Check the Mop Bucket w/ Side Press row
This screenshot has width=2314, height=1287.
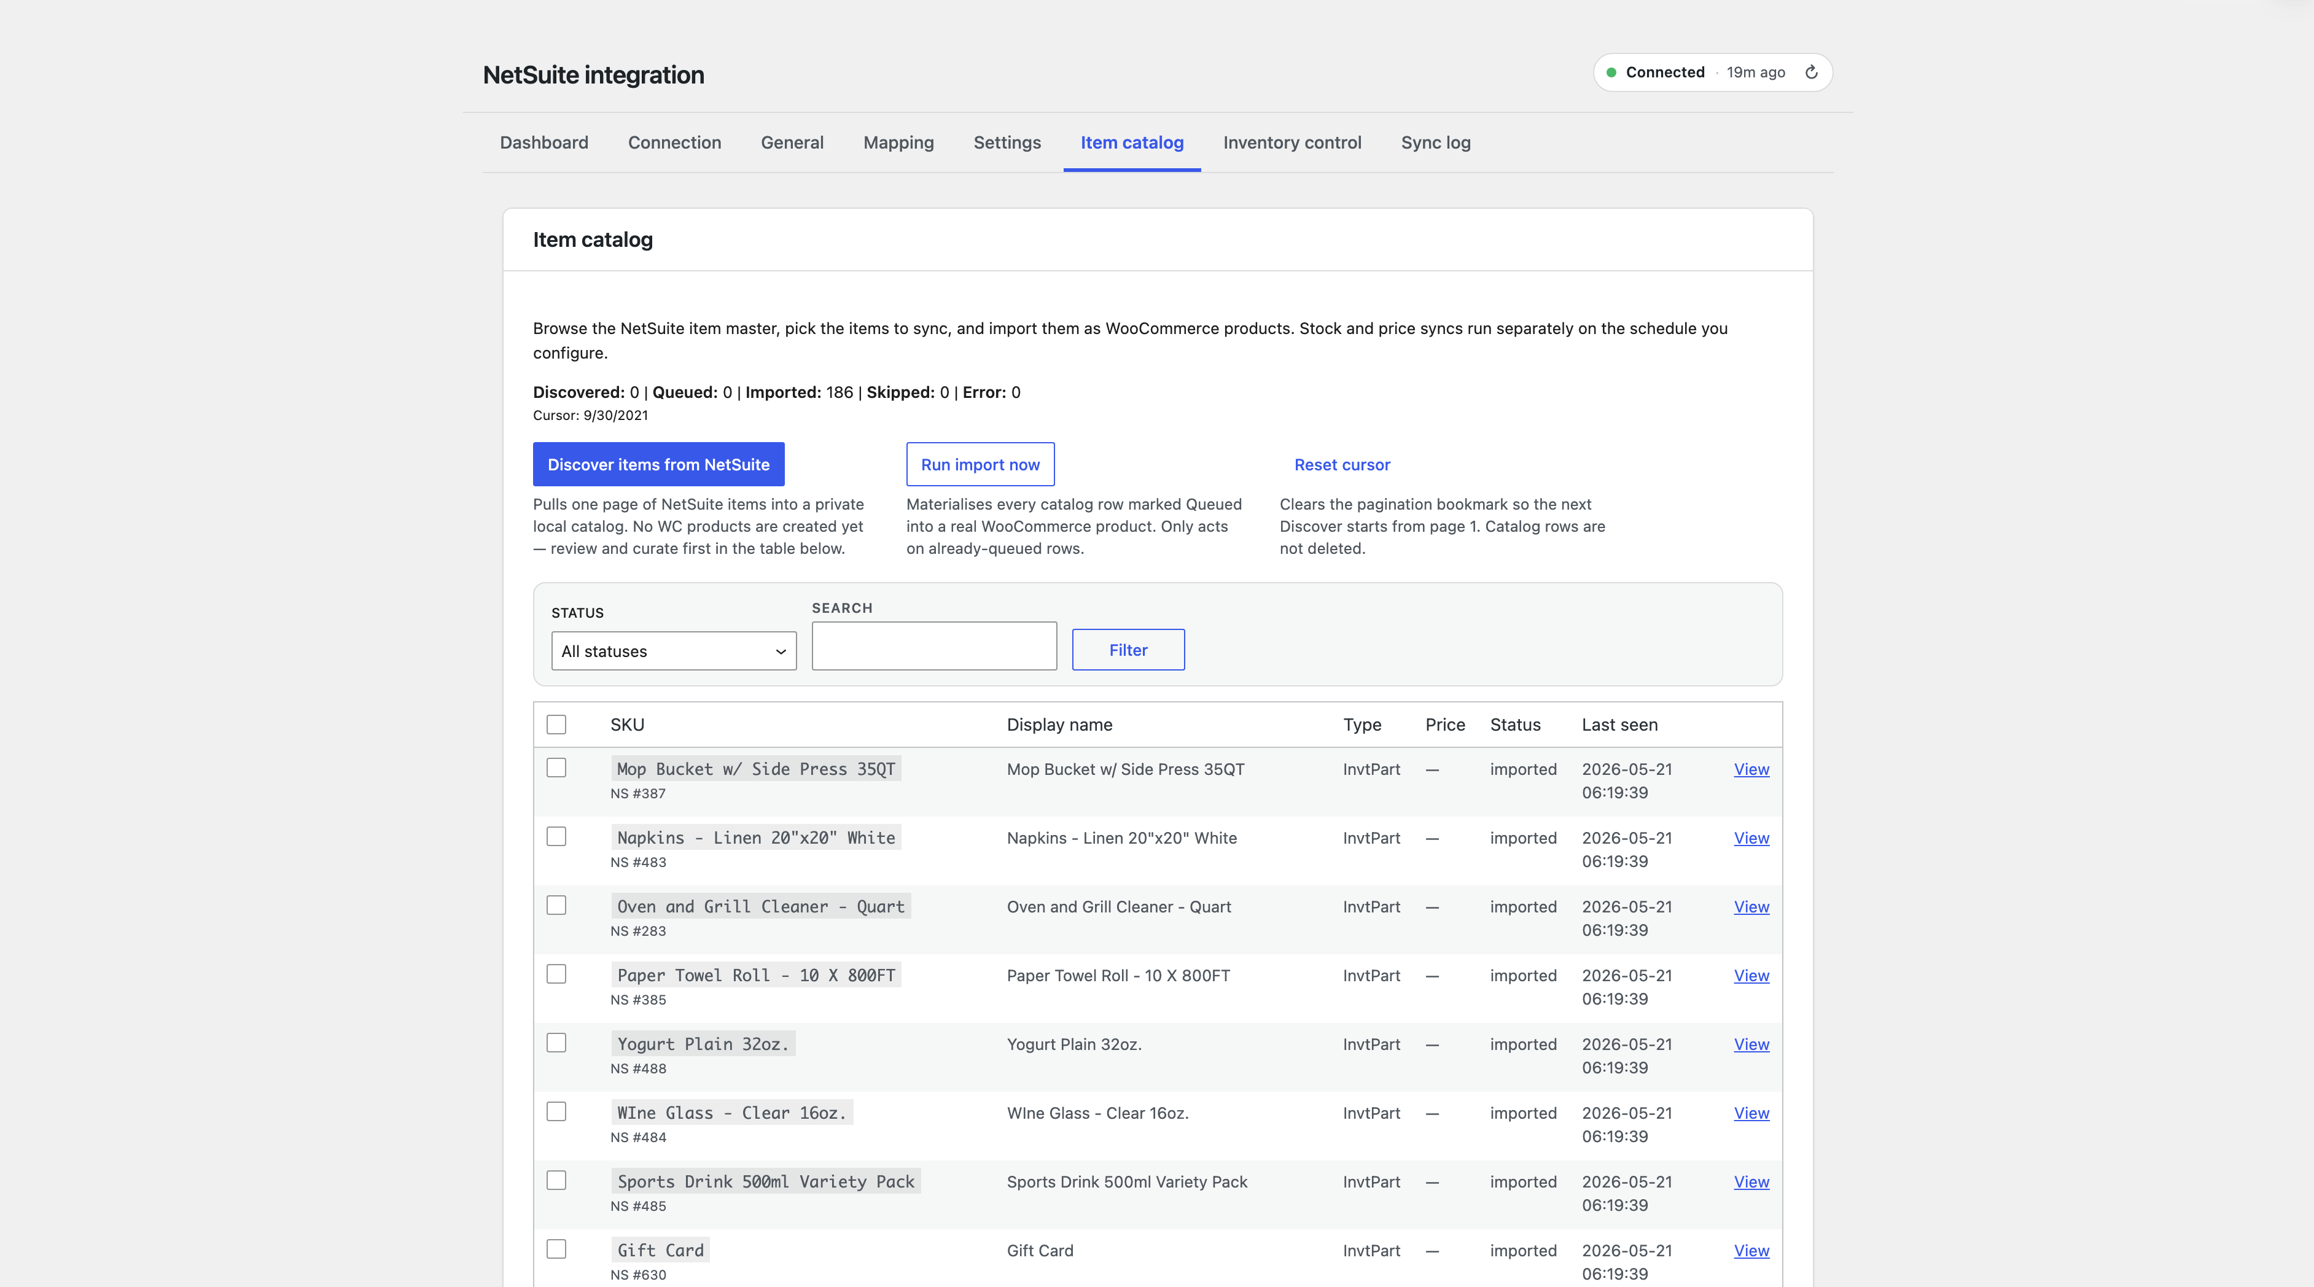click(557, 768)
